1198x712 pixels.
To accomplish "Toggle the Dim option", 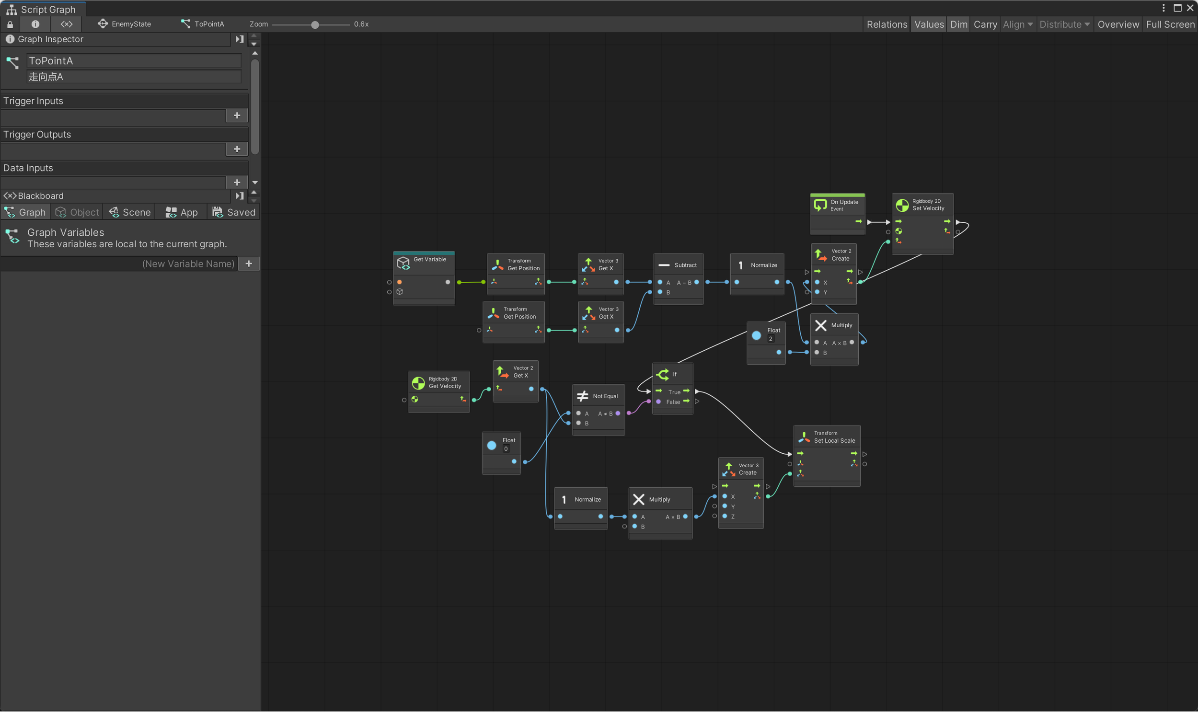I will 958,24.
